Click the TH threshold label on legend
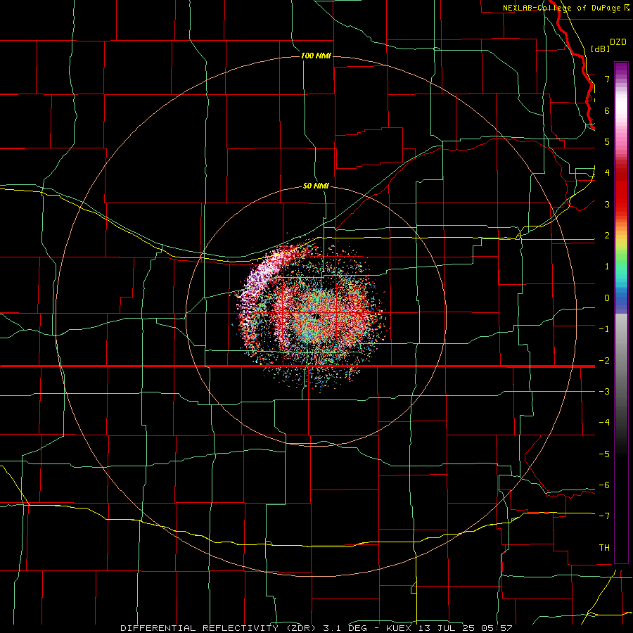Image resolution: width=633 pixels, height=633 pixels. tap(604, 548)
